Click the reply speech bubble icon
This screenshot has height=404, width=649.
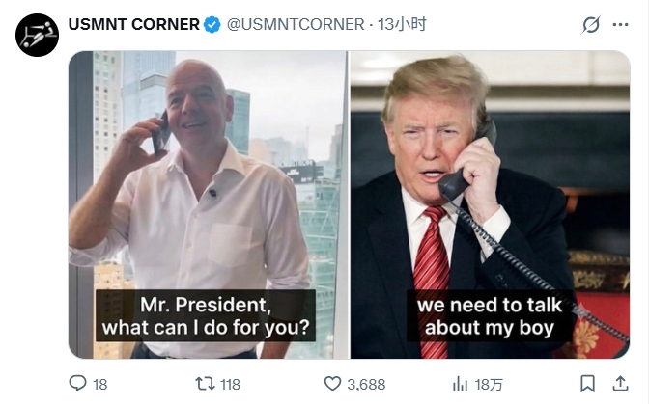pos(77,384)
